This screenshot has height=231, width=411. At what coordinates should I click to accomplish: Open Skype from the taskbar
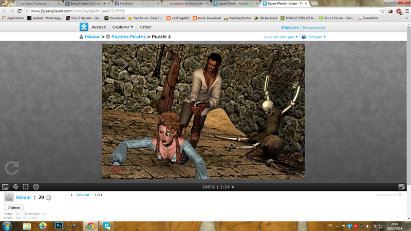106,226
